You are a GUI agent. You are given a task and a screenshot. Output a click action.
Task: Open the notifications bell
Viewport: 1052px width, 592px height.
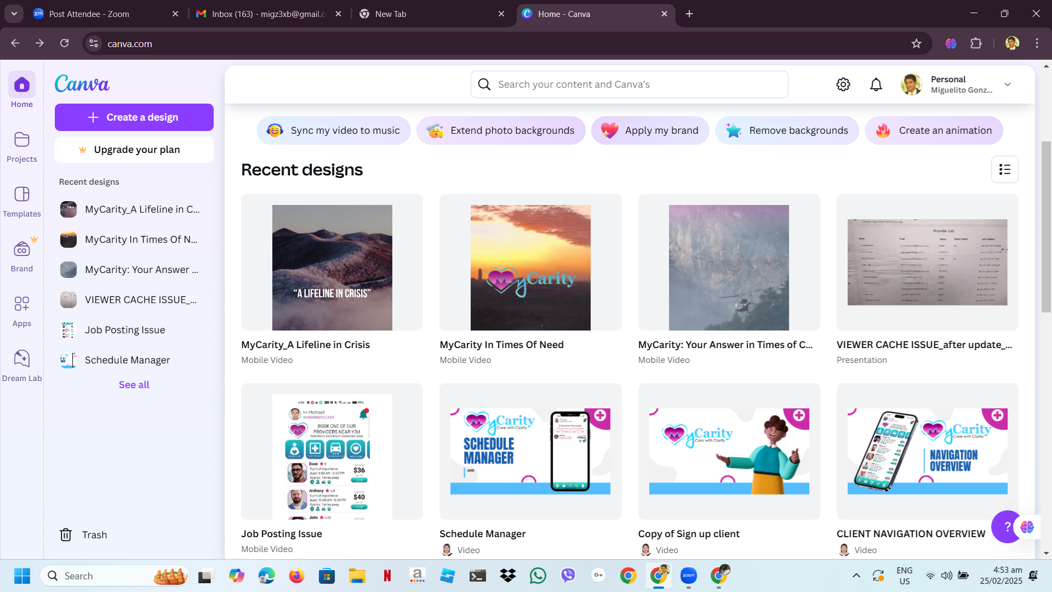click(x=876, y=84)
